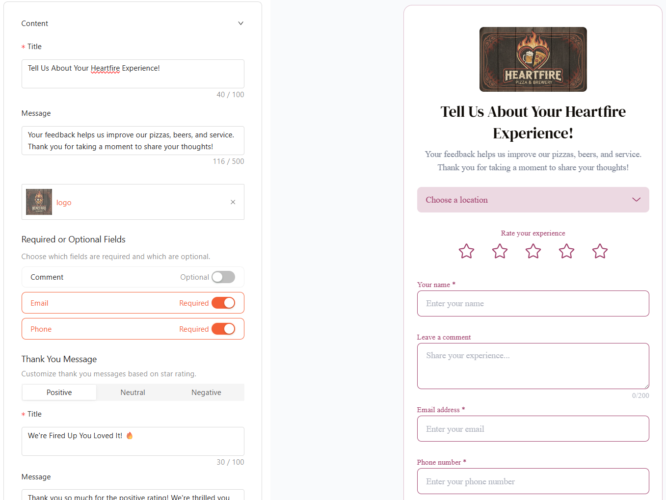Disable the Email required toggle
666x500 pixels.
click(x=223, y=303)
